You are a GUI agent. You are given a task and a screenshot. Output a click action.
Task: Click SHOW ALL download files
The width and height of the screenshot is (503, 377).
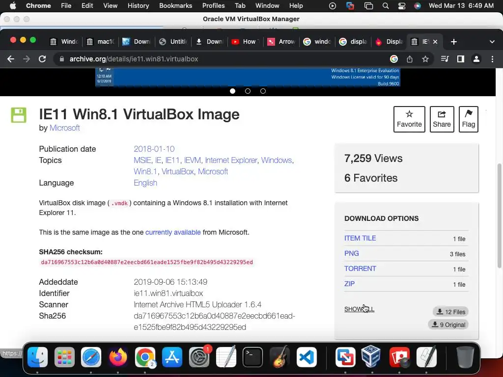point(359,309)
